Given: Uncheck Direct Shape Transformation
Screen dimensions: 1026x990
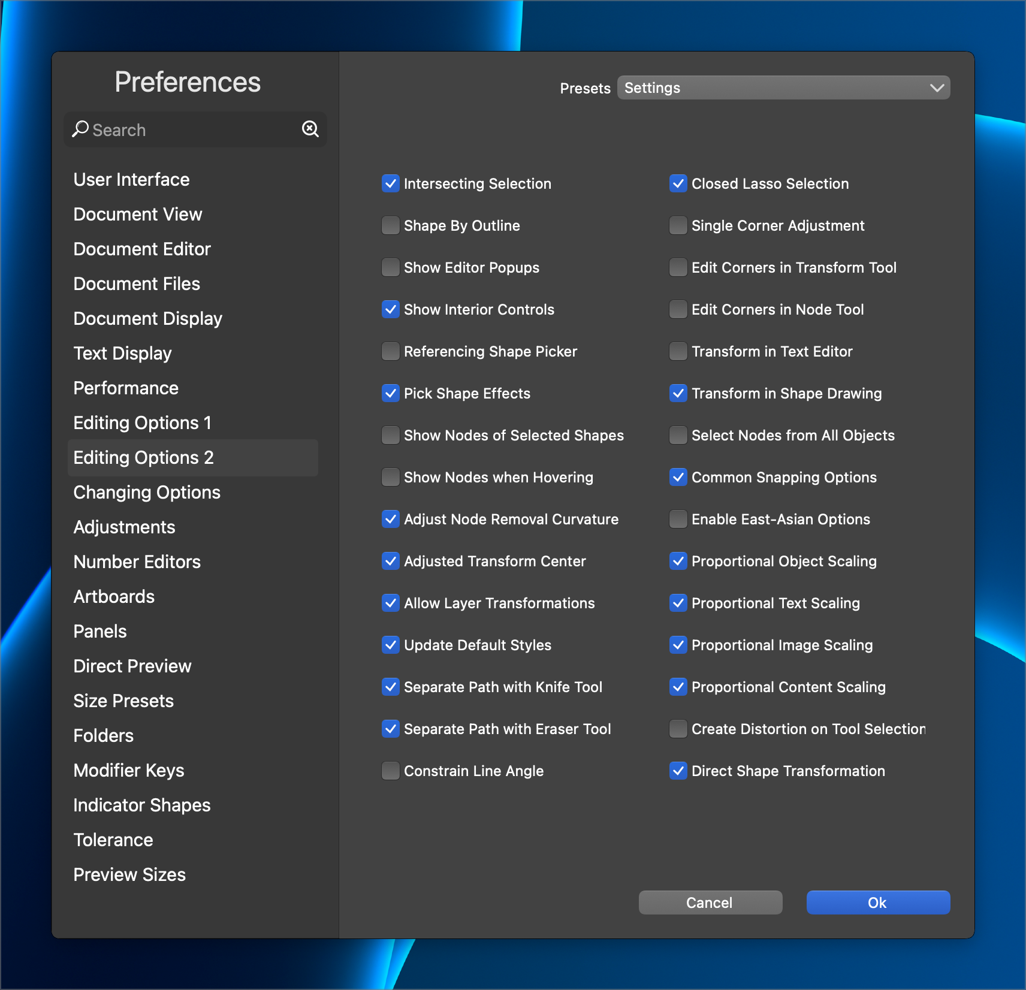Looking at the screenshot, I should [x=678, y=771].
